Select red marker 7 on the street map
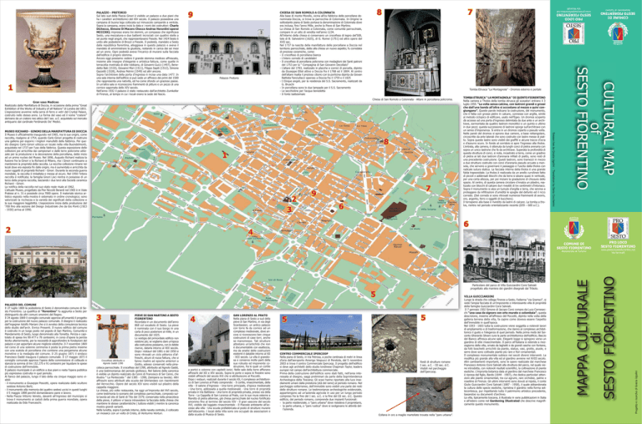Viewport: 642px width, 424px height. click(x=428, y=189)
